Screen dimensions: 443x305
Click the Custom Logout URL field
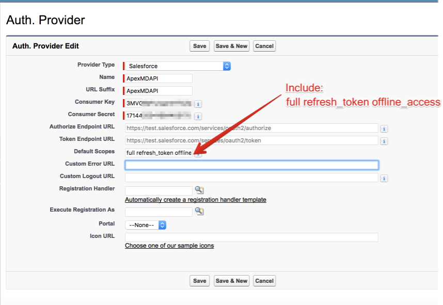coord(251,178)
